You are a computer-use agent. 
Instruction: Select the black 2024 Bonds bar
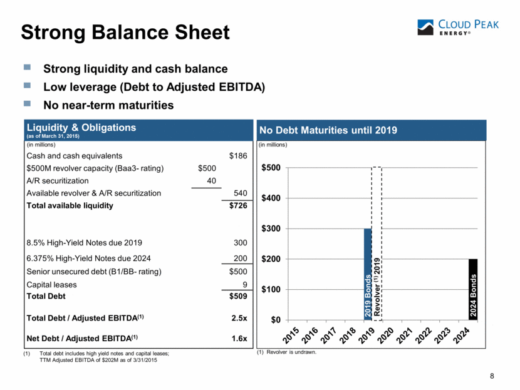click(x=473, y=289)
